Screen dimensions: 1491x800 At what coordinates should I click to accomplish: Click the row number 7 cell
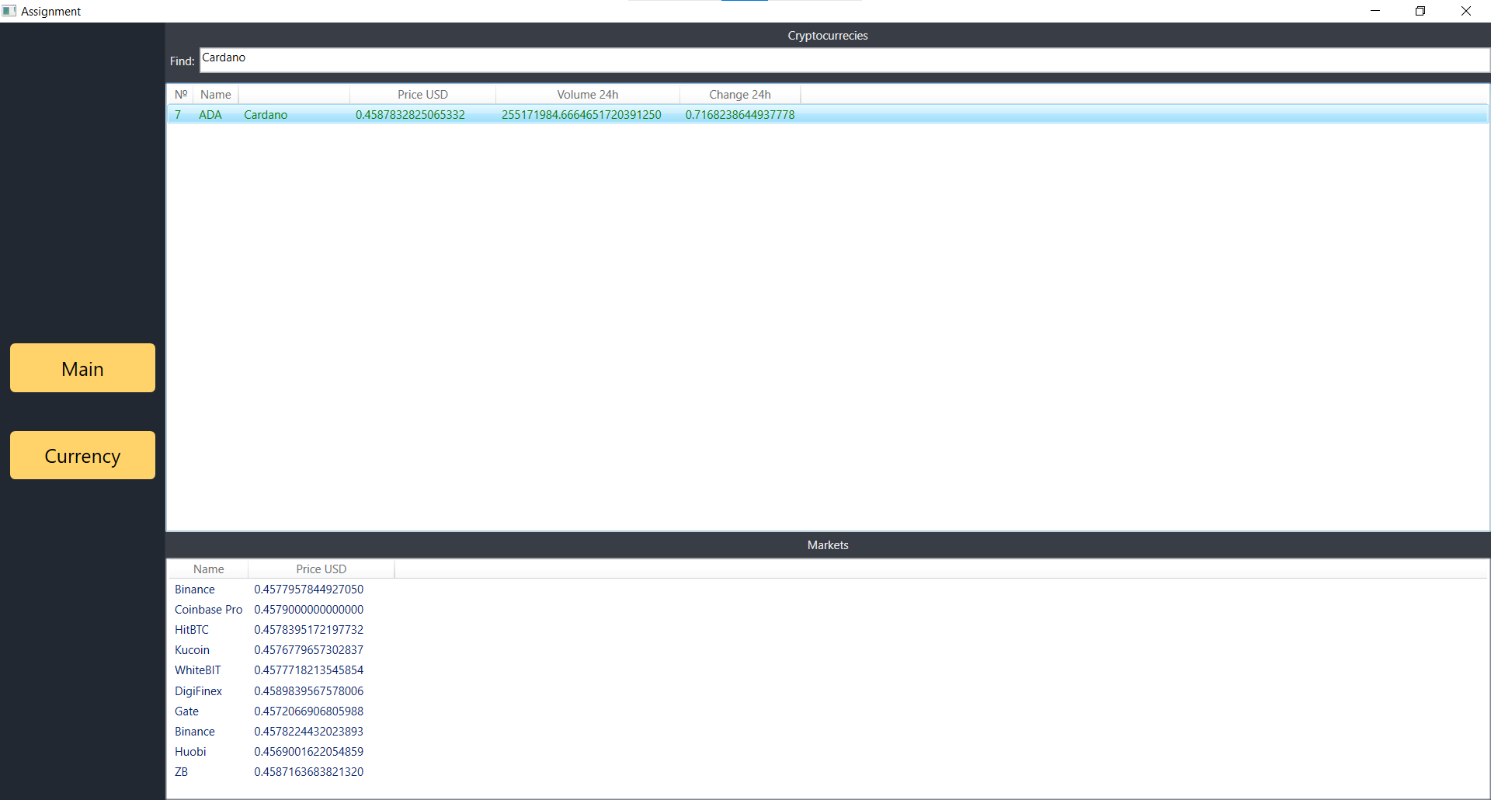tap(178, 115)
